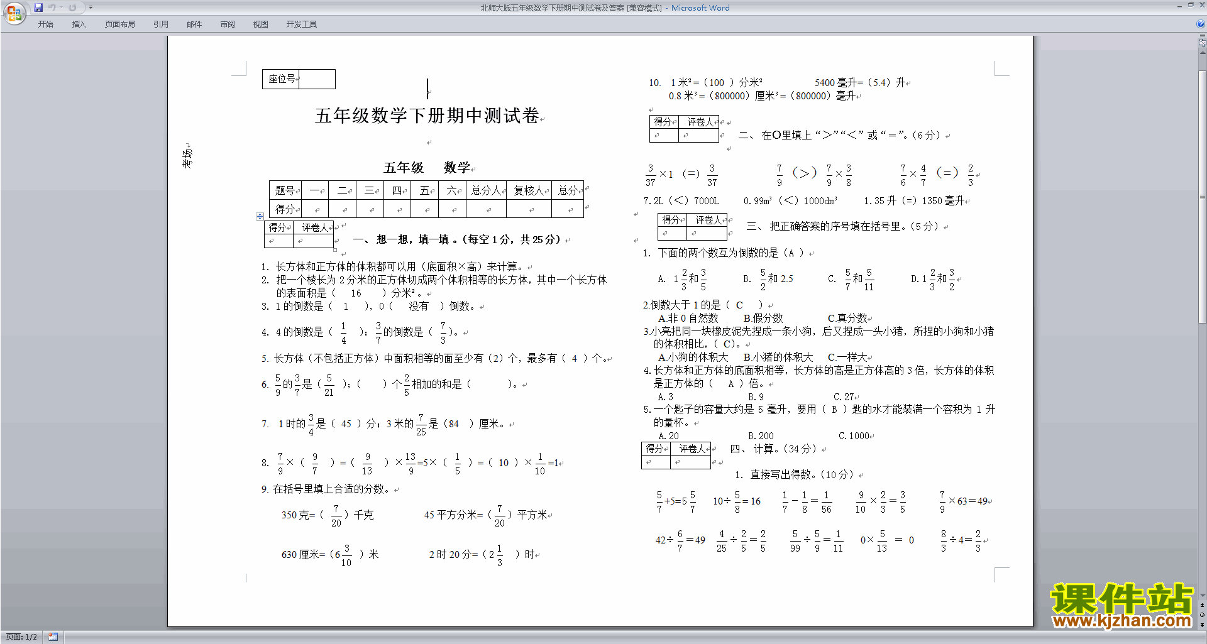Click the text 1. 直接写出得数。(10分)

click(794, 474)
